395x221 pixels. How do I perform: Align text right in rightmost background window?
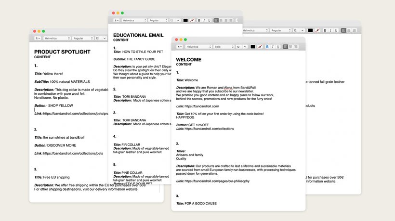coord(355,30)
